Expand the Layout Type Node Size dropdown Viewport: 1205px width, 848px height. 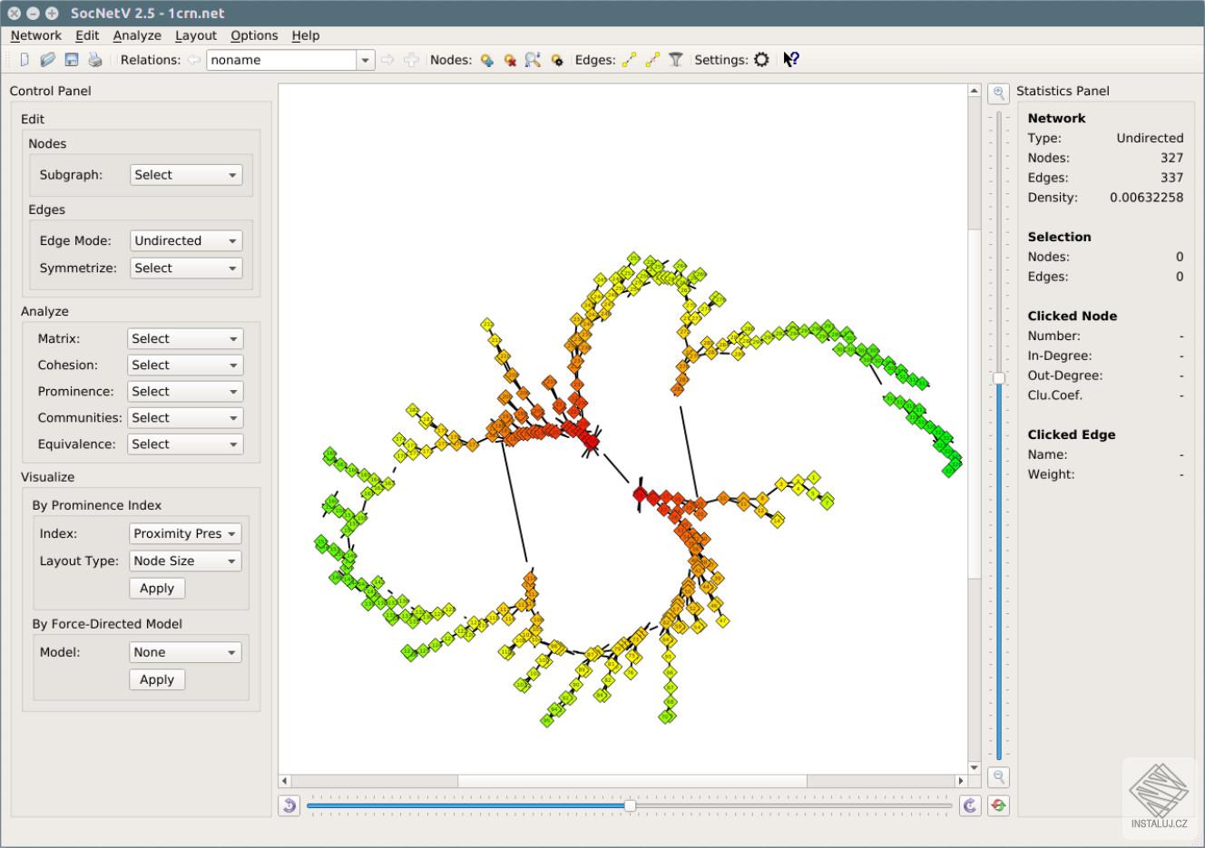185,560
